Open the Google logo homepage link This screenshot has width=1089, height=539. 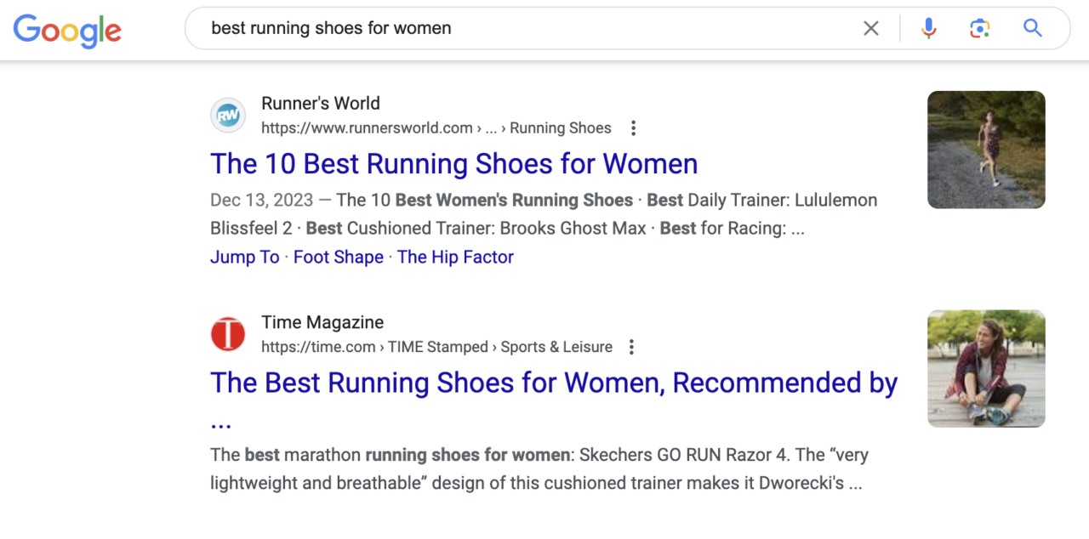pyautogui.click(x=67, y=31)
